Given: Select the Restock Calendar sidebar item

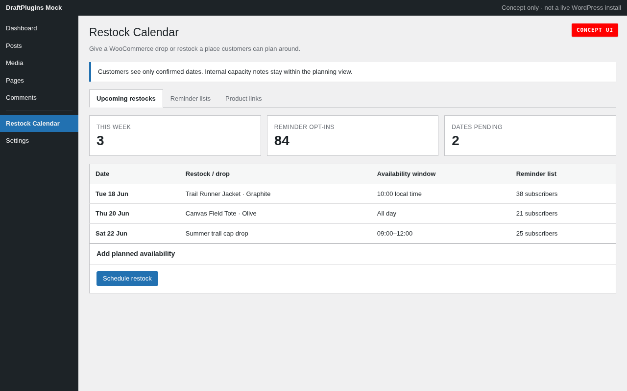Looking at the screenshot, I should point(39,124).
